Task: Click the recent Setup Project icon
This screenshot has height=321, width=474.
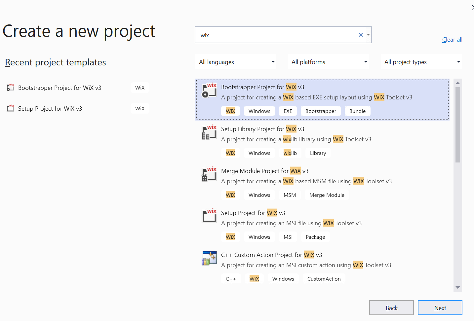Action: (10, 108)
